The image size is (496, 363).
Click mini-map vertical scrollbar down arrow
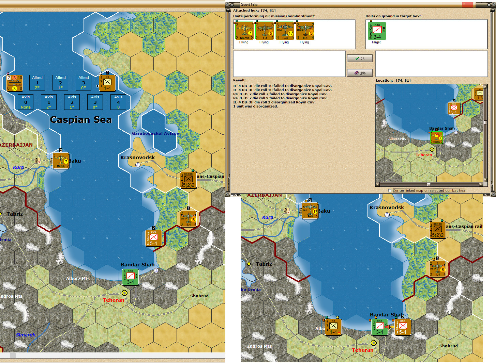coord(485,180)
